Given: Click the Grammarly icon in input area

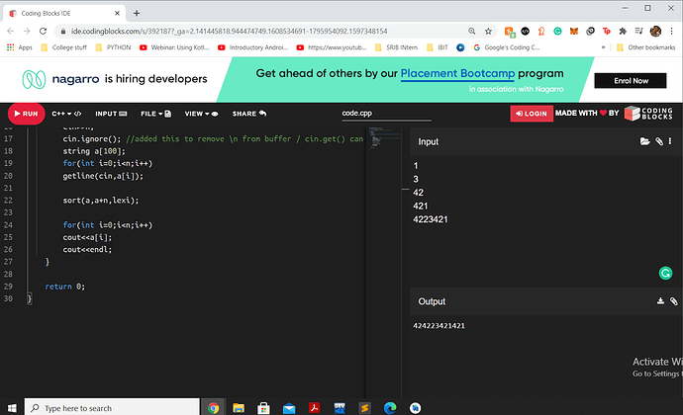Looking at the screenshot, I should (665, 273).
